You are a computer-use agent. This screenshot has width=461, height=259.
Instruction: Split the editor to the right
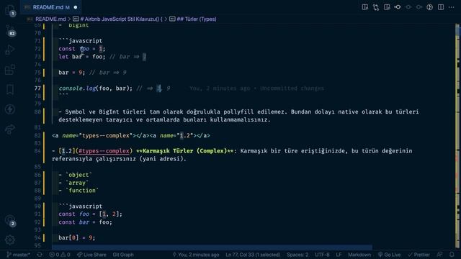[x=441, y=7]
